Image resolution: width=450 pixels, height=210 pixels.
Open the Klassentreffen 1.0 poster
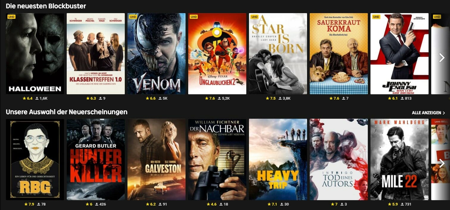click(x=96, y=54)
